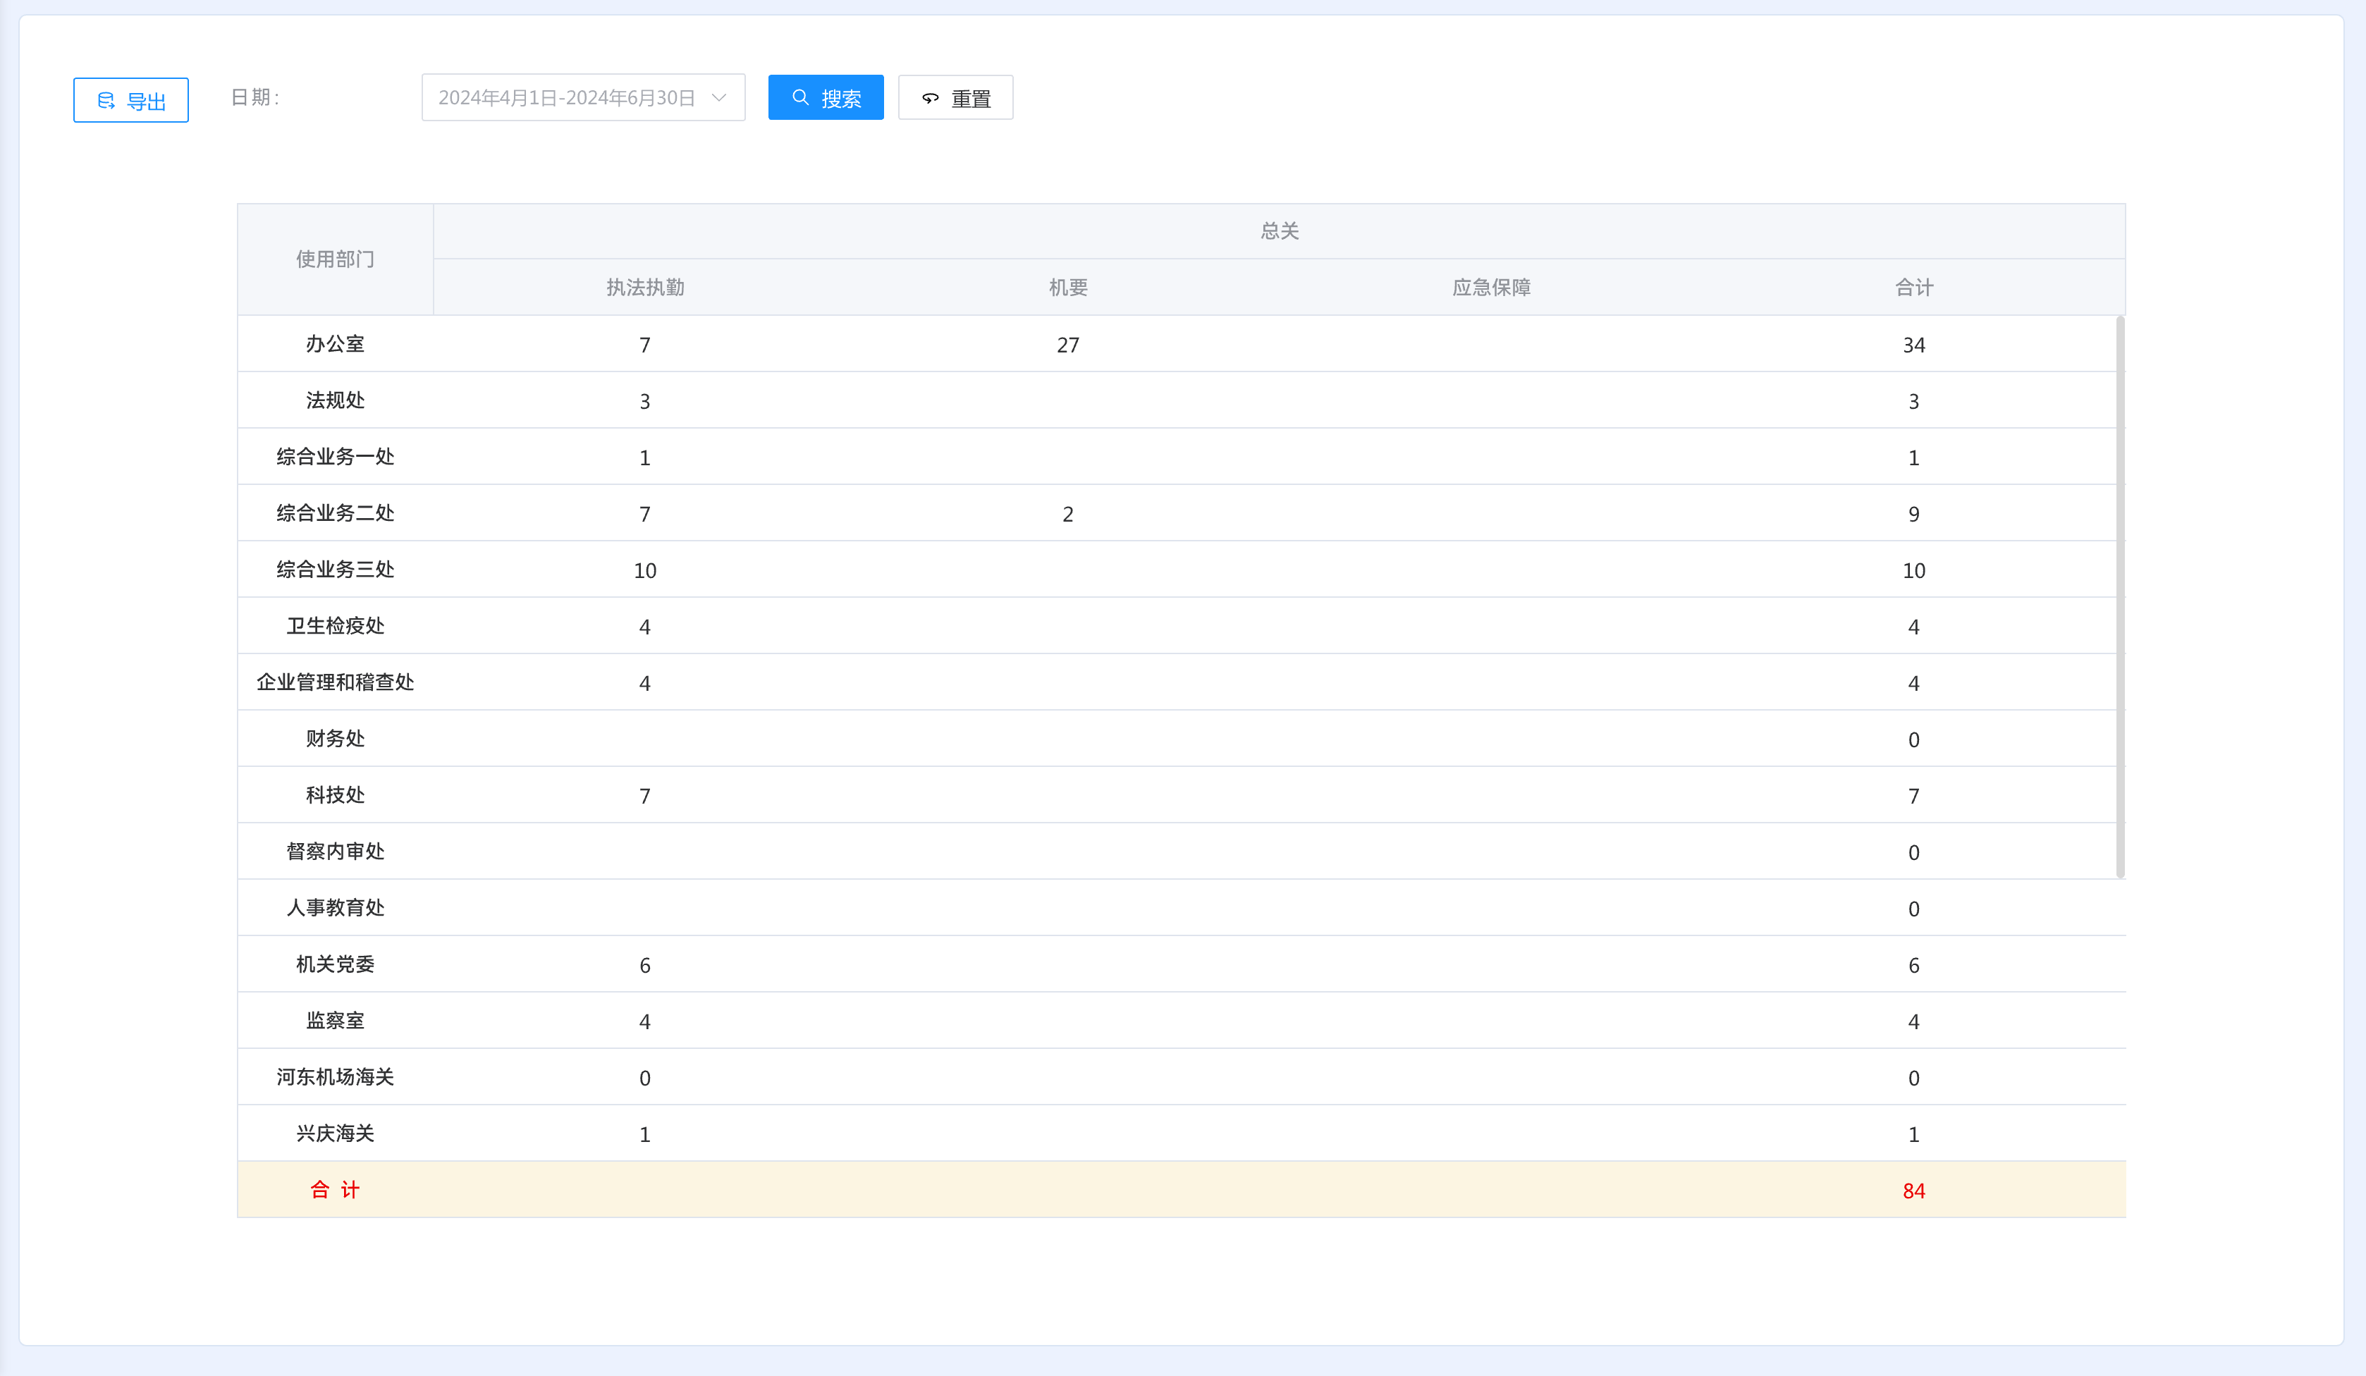Click the red total value 84
Screen dimensions: 2366x1376
click(1913, 1191)
